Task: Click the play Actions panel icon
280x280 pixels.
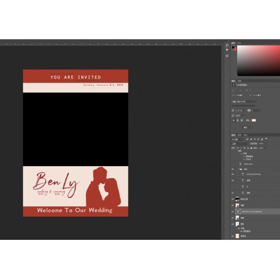Action: coord(227,49)
